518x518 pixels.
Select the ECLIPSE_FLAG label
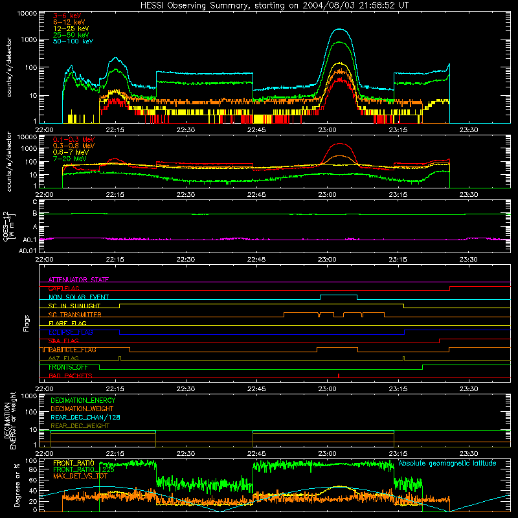pyautogui.click(x=71, y=332)
